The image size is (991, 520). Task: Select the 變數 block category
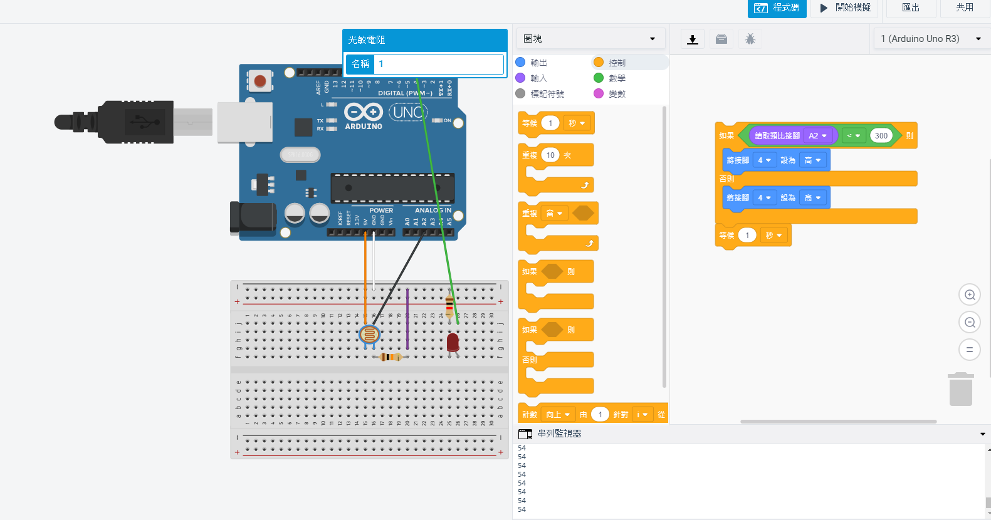click(x=617, y=94)
